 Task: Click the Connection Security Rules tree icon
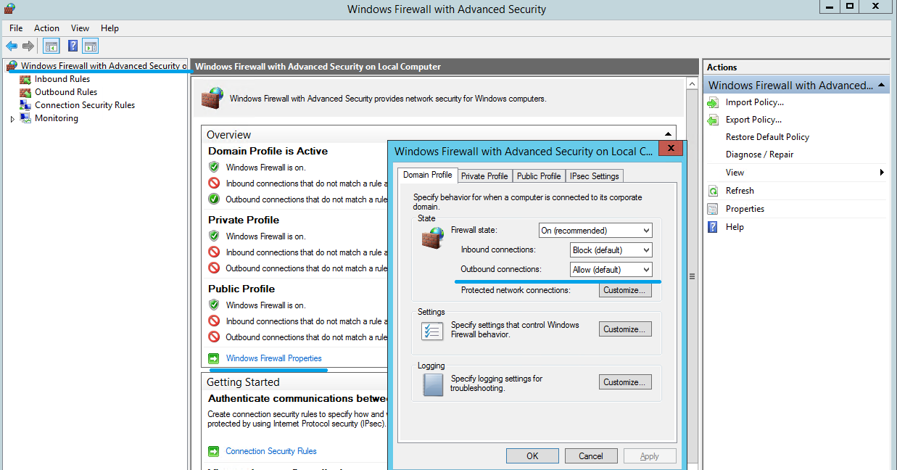coord(25,105)
